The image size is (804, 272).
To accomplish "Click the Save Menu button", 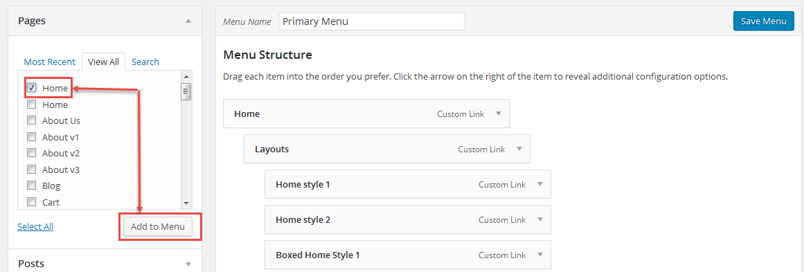I will (764, 21).
